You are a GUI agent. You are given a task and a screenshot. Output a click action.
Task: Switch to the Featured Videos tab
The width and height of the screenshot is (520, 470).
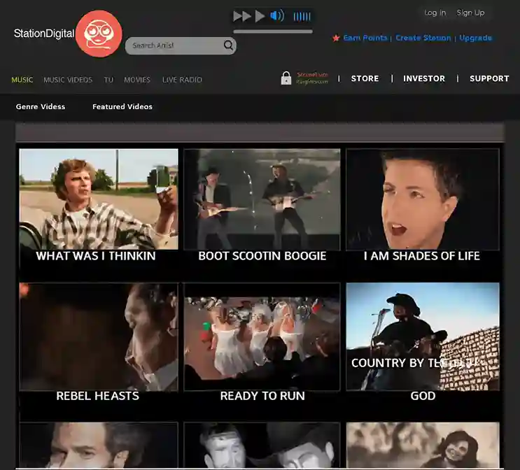pos(122,107)
